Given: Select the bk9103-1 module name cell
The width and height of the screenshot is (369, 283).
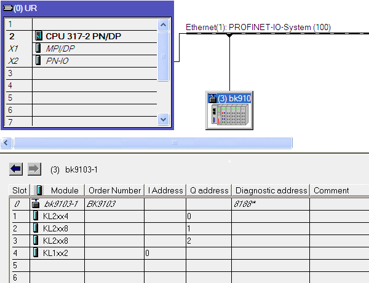Looking at the screenshot, I should click(x=61, y=204).
